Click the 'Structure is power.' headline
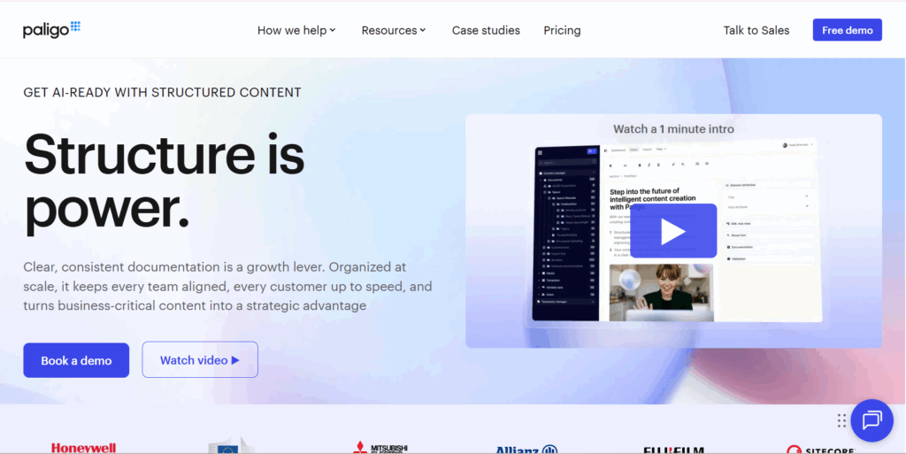 coord(164,182)
